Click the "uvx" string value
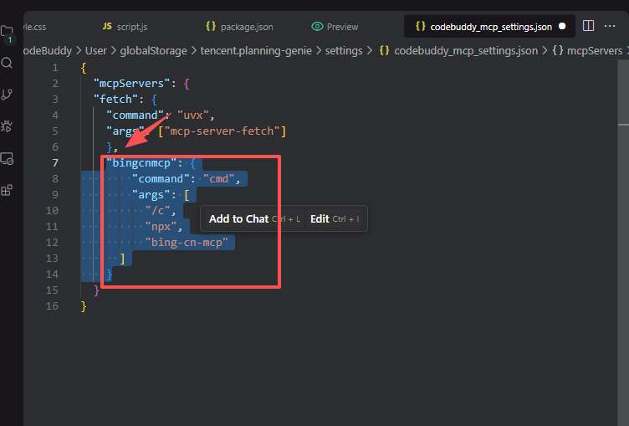The height and width of the screenshot is (426, 629). (193, 115)
